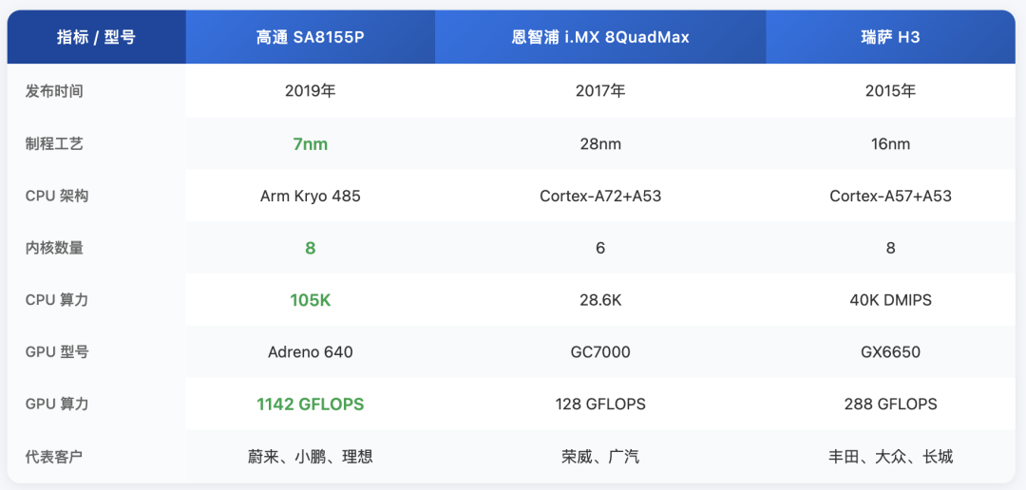Click the 内核数量 row label
This screenshot has width=1026, height=490.
[x=54, y=248]
